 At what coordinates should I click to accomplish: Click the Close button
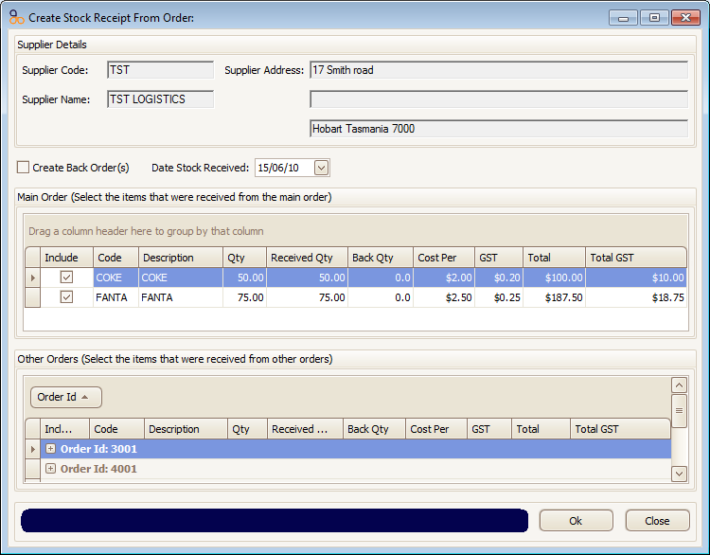(658, 521)
